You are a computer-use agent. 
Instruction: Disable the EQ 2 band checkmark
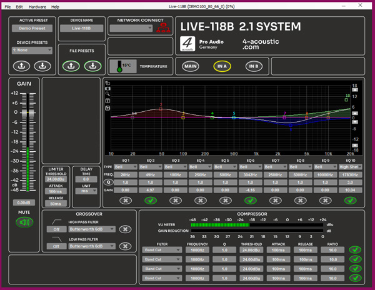150,201
